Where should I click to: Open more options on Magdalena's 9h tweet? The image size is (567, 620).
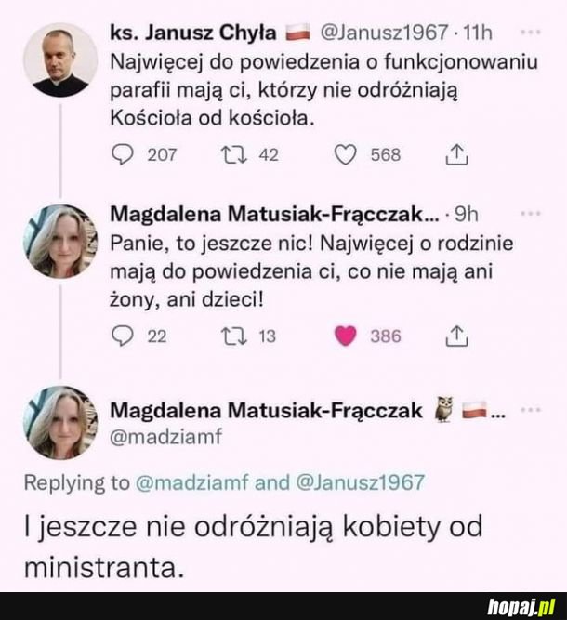(x=532, y=213)
